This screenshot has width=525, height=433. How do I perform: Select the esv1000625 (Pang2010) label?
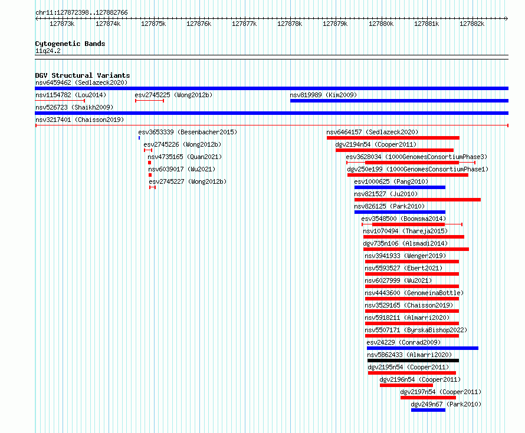(x=391, y=181)
